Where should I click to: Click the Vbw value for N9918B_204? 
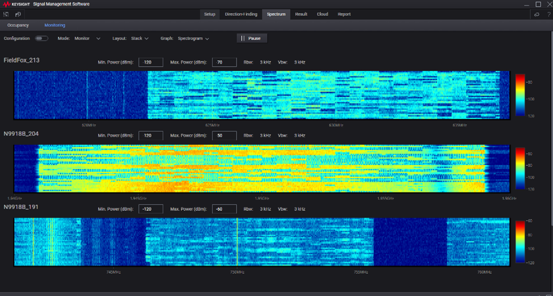300,136
